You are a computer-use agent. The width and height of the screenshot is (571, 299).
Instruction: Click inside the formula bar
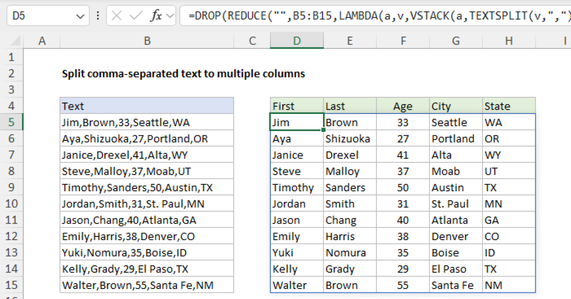(333, 15)
